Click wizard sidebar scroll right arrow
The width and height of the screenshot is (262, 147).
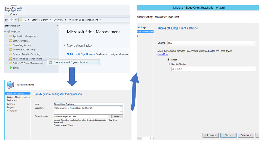point(152,138)
